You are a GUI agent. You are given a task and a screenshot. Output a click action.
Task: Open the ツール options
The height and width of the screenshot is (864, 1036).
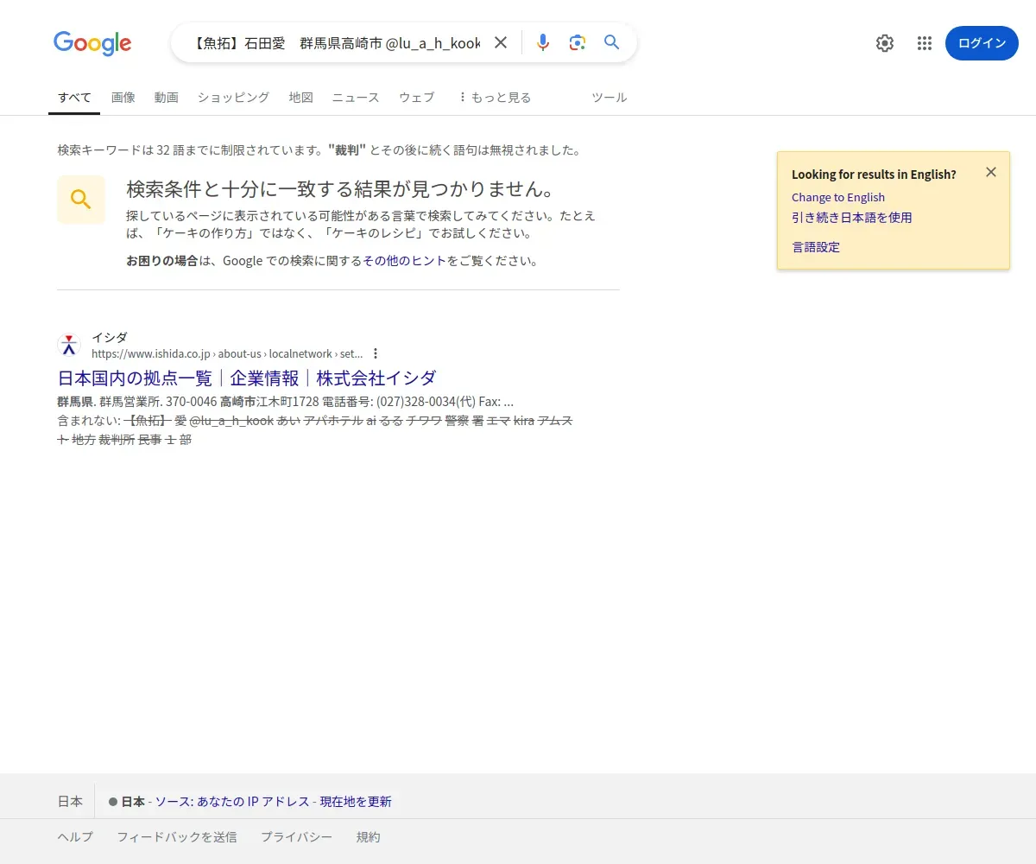tap(609, 98)
